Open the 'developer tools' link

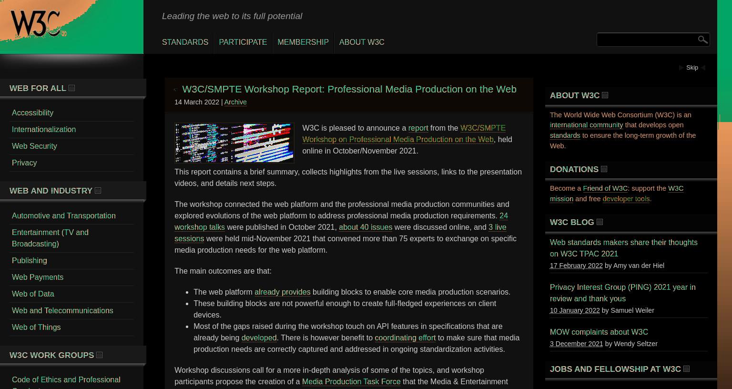[x=626, y=199]
